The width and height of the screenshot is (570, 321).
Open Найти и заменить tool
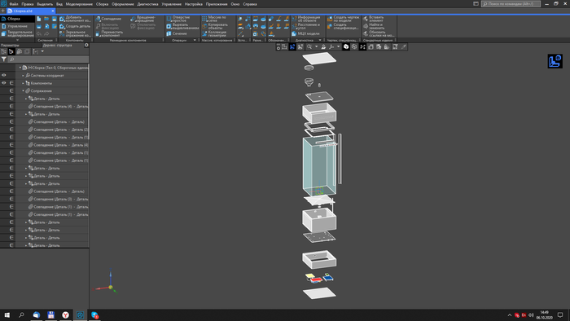point(374,26)
